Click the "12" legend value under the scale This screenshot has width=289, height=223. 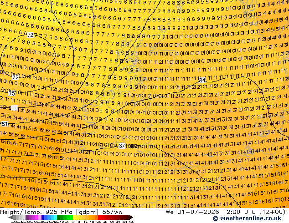pos(86,222)
